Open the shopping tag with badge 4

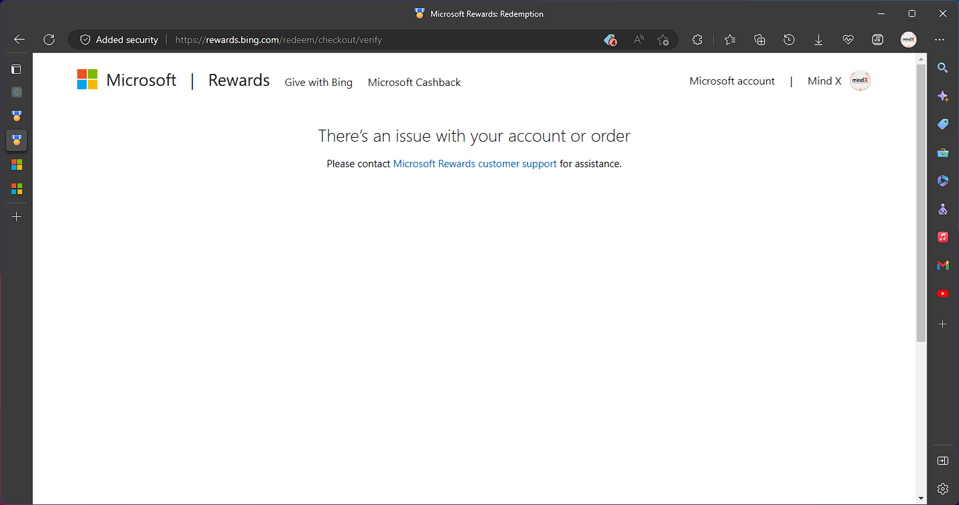610,40
